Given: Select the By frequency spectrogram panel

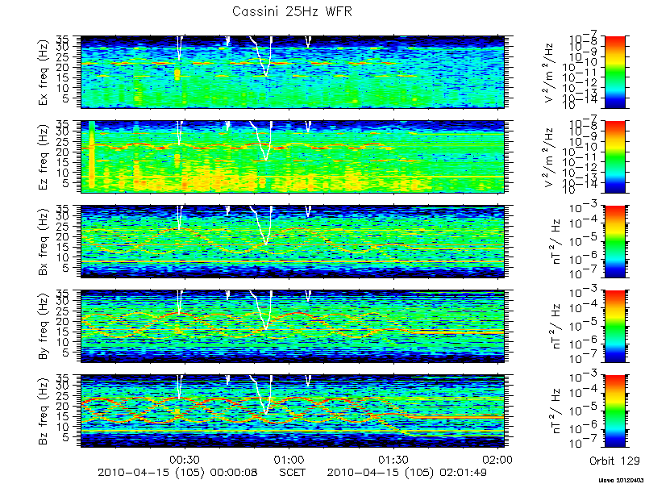Looking at the screenshot, I should (x=293, y=327).
